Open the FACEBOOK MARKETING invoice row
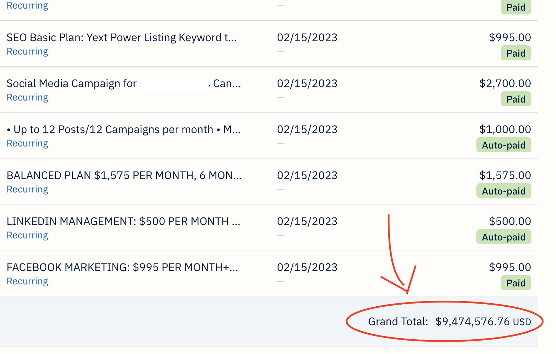 (x=122, y=267)
